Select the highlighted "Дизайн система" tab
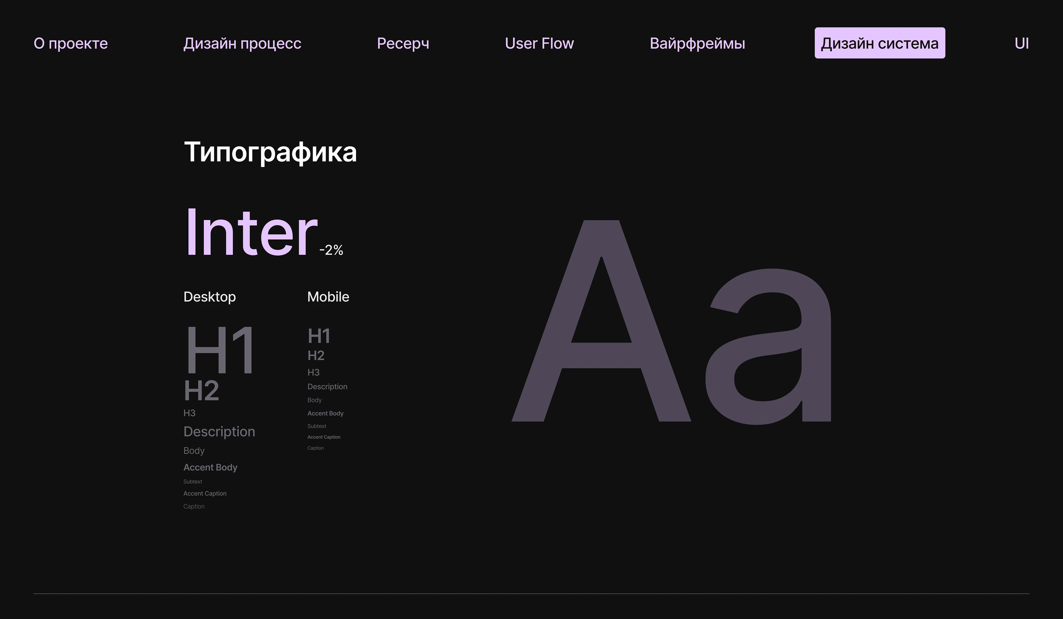 [x=879, y=43]
